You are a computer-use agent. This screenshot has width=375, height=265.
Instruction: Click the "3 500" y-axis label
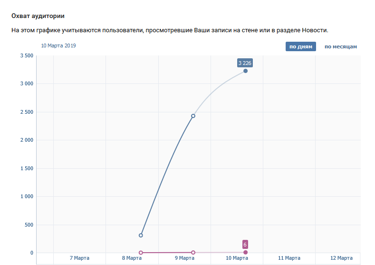pos(27,56)
